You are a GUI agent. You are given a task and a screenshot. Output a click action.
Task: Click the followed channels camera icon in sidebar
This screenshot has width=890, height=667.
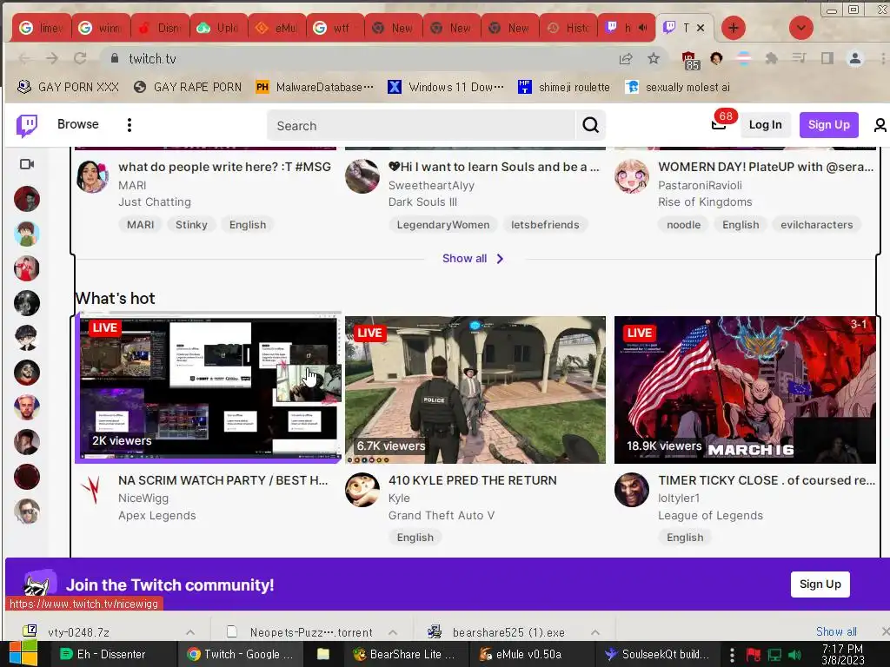pyautogui.click(x=27, y=164)
